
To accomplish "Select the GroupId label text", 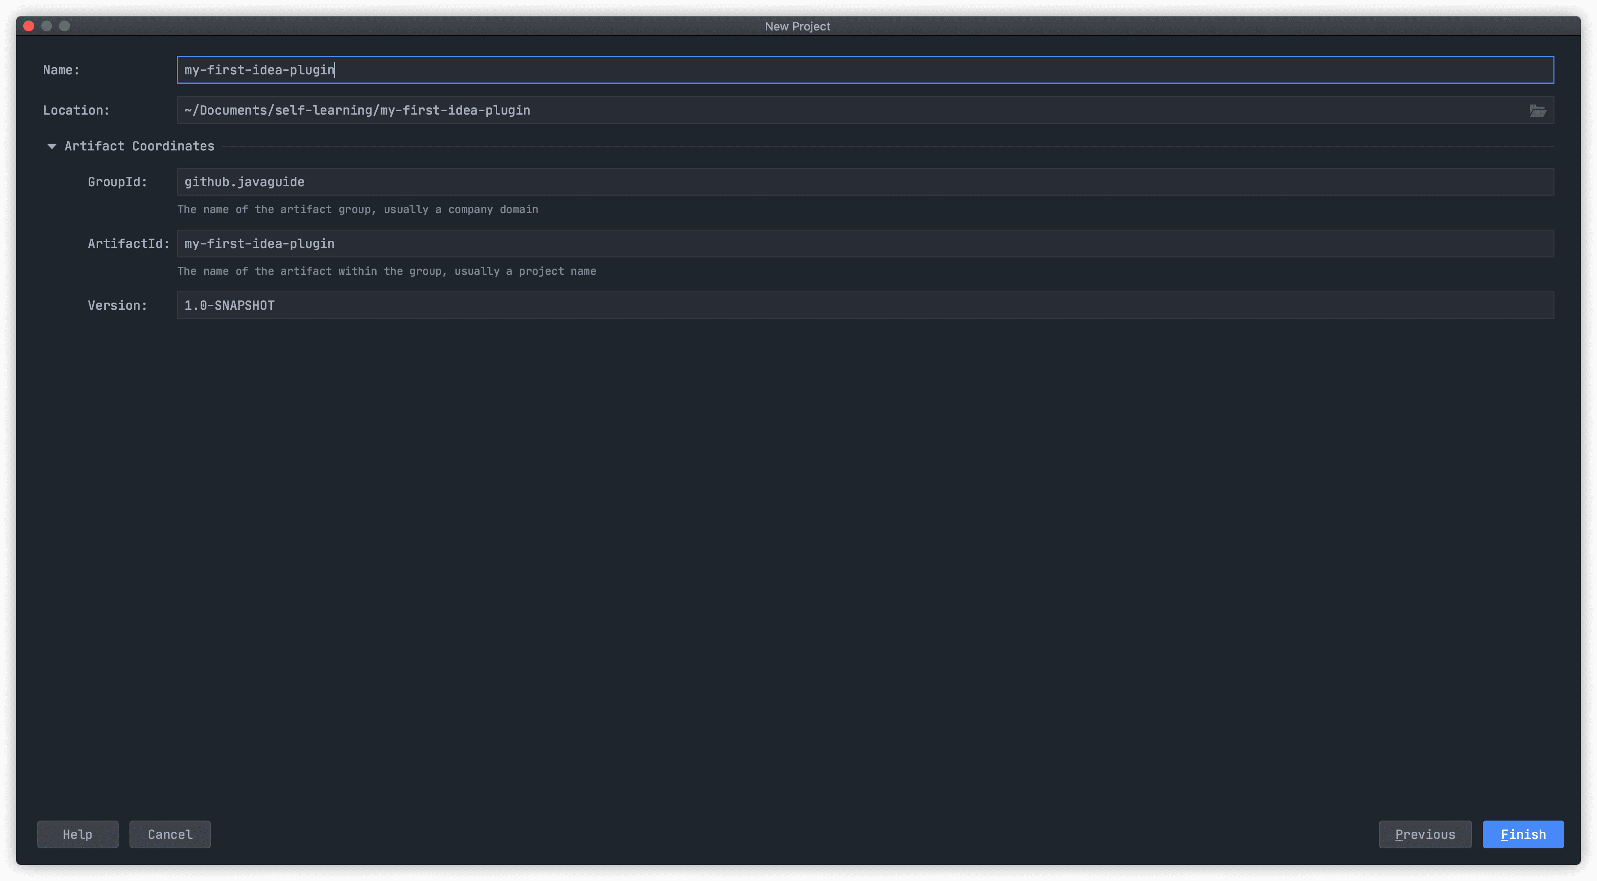I will (x=118, y=181).
